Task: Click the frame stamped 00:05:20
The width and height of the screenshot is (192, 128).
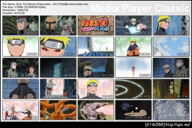Action: point(20,47)
